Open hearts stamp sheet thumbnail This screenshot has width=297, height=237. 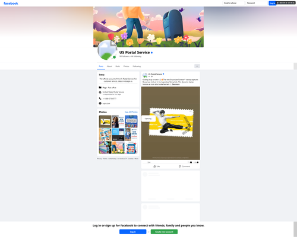[x=131, y=148]
